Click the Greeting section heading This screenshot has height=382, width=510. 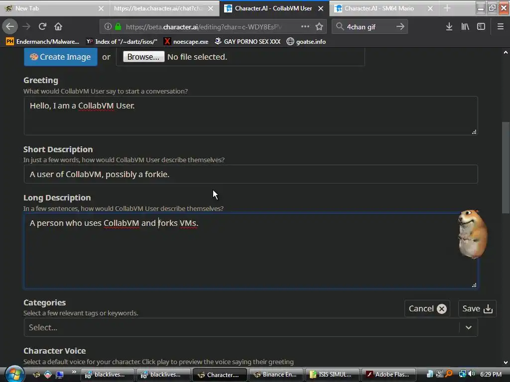tap(41, 80)
